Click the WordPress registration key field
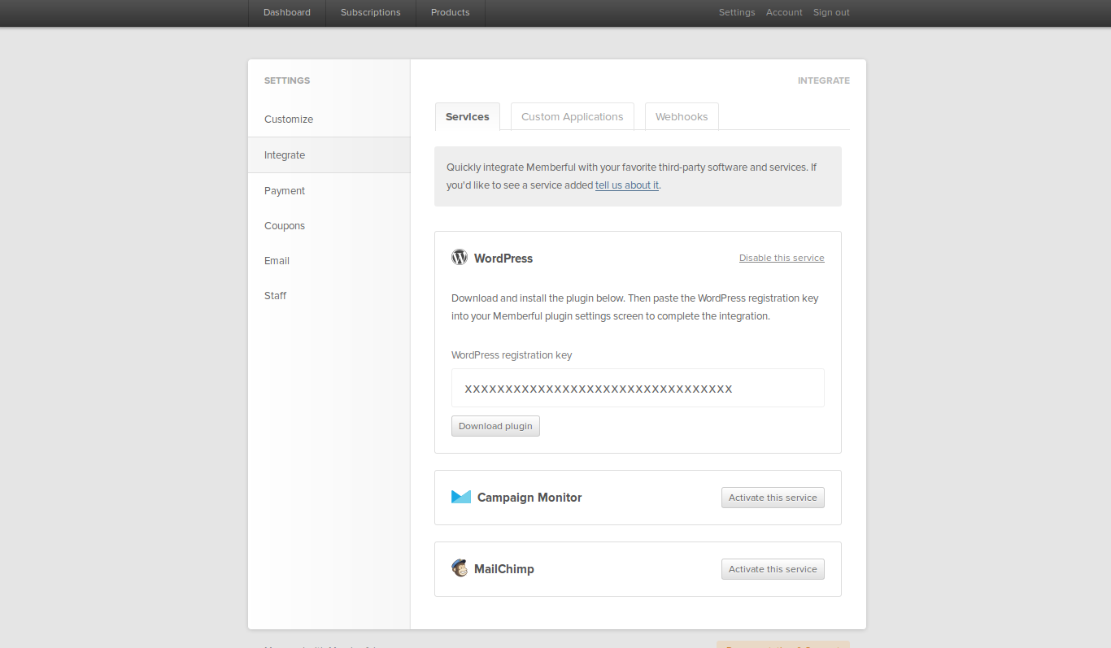 tap(638, 388)
